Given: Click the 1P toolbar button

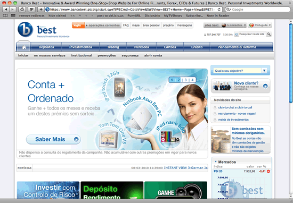Looking at the screenshot, I should click(31, 9).
